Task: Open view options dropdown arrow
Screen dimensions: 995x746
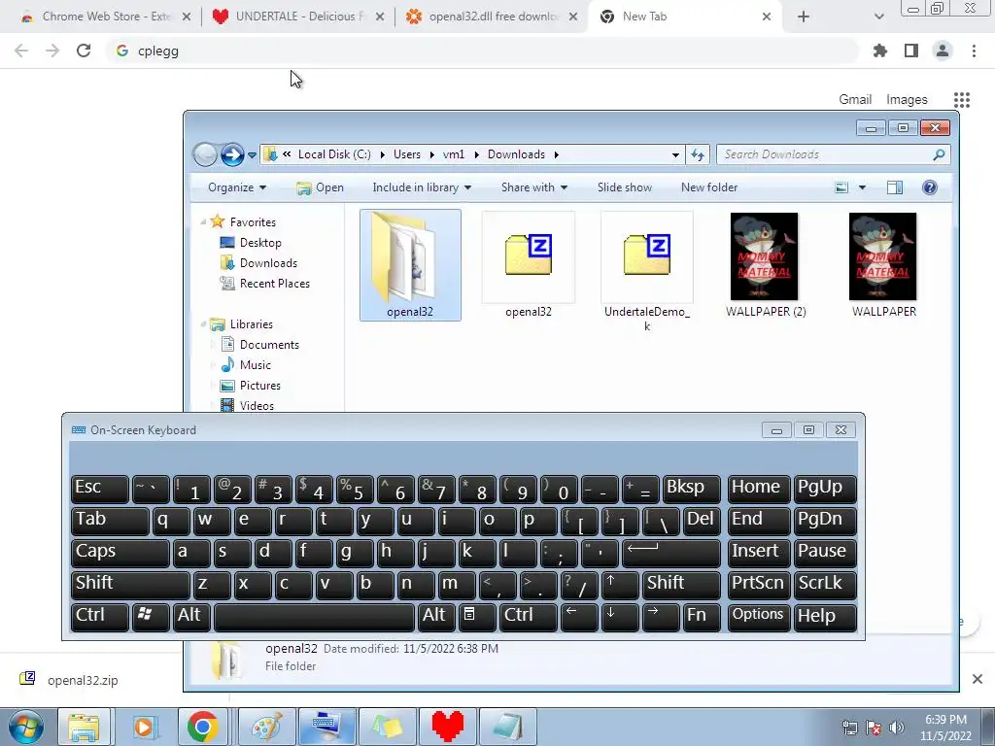Action: [x=862, y=187]
